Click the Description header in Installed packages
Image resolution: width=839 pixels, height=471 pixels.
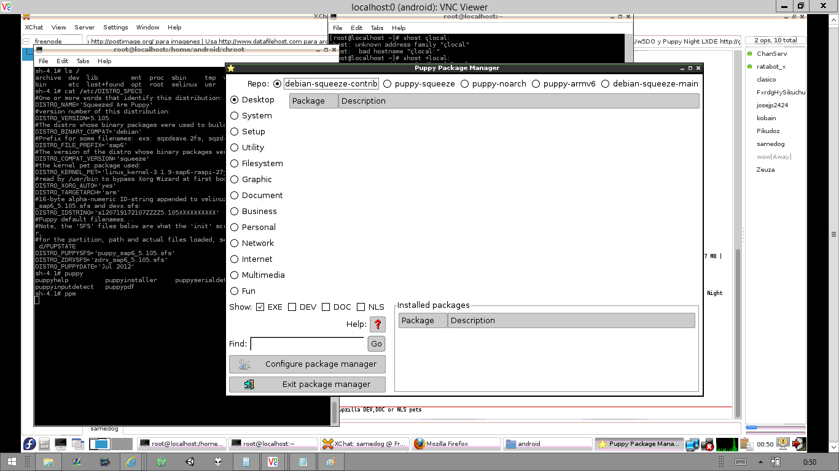(571, 320)
